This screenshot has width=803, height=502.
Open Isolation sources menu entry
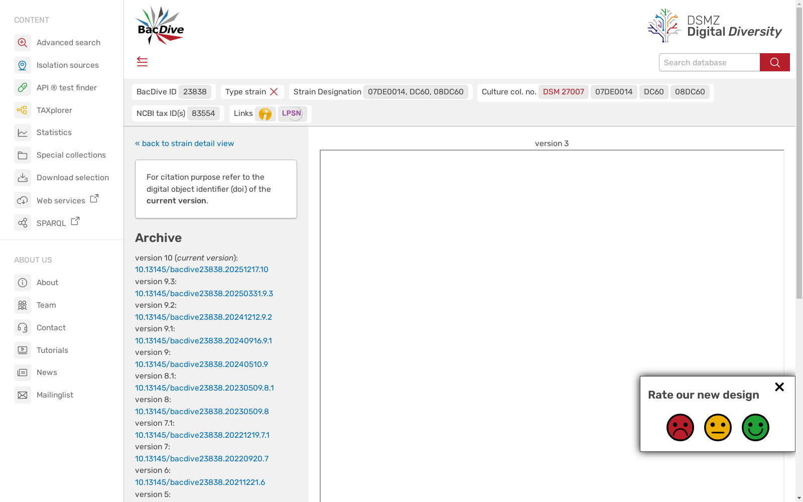tap(68, 65)
